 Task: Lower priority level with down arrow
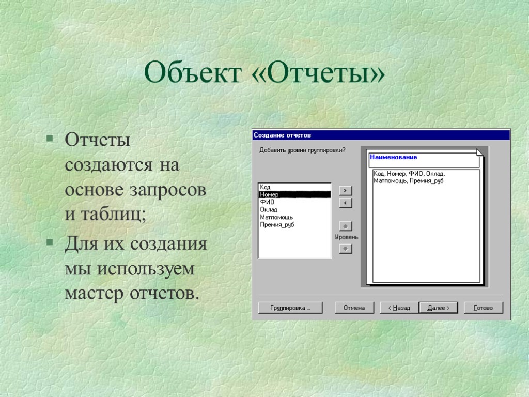click(345, 249)
